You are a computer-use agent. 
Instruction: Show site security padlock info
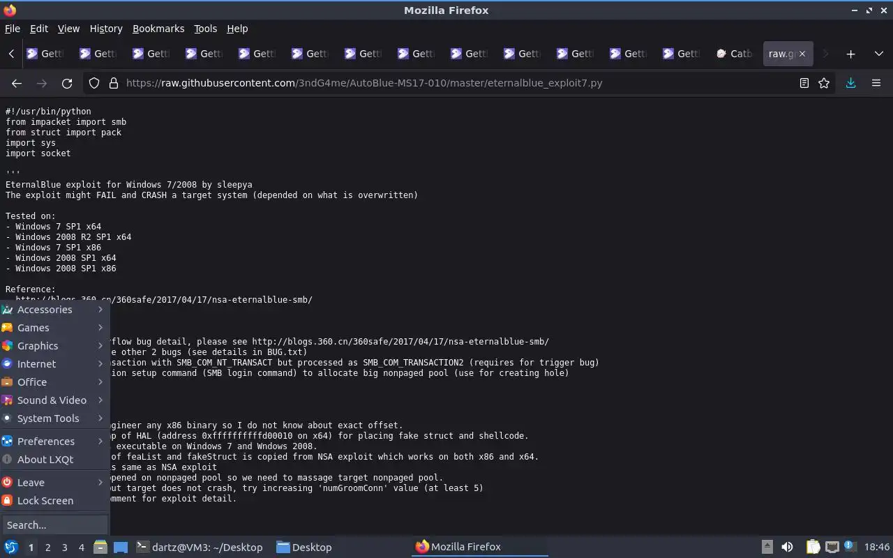click(x=113, y=83)
